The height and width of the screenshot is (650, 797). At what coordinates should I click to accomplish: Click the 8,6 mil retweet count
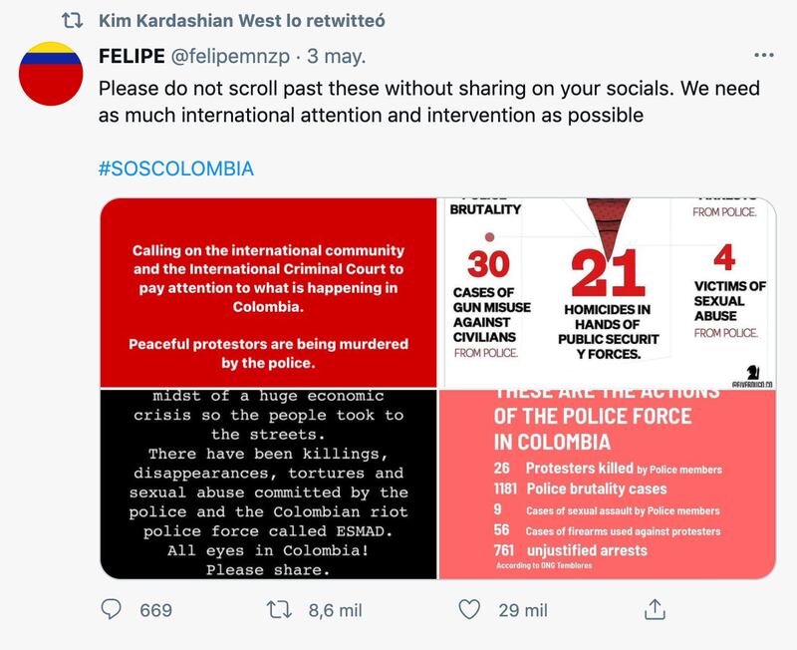(336, 610)
